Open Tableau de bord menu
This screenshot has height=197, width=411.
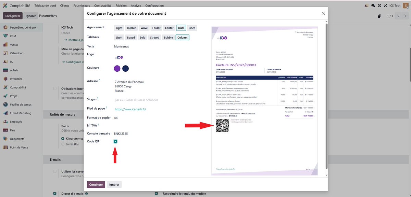pos(45,6)
